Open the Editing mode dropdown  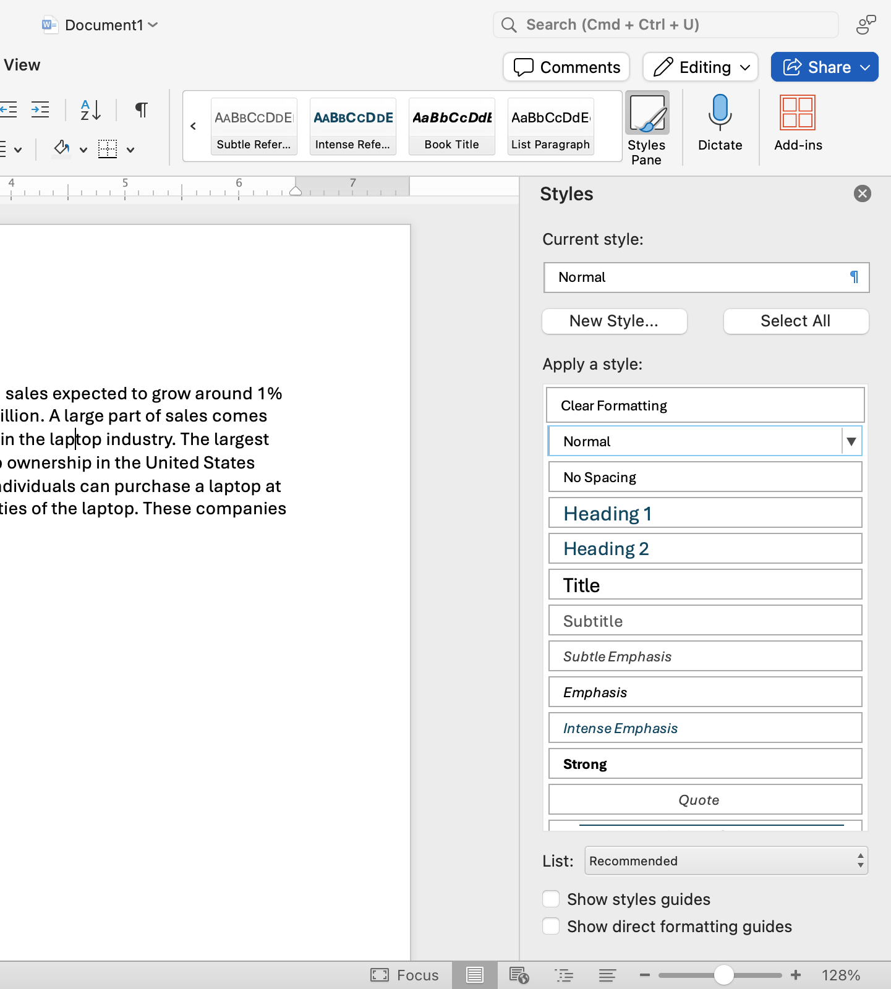(x=701, y=67)
